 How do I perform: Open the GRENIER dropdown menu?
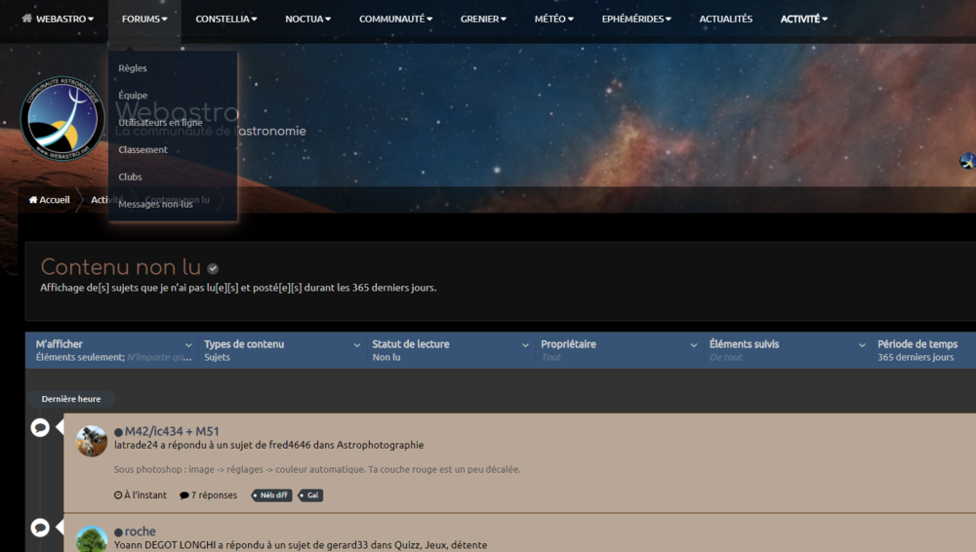[483, 19]
